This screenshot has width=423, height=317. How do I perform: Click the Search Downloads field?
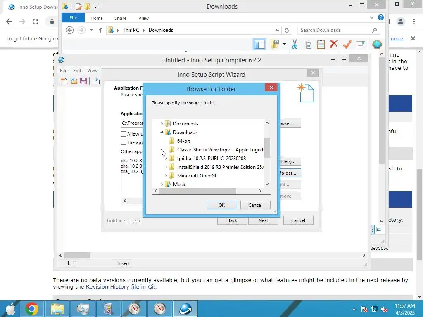335,30
